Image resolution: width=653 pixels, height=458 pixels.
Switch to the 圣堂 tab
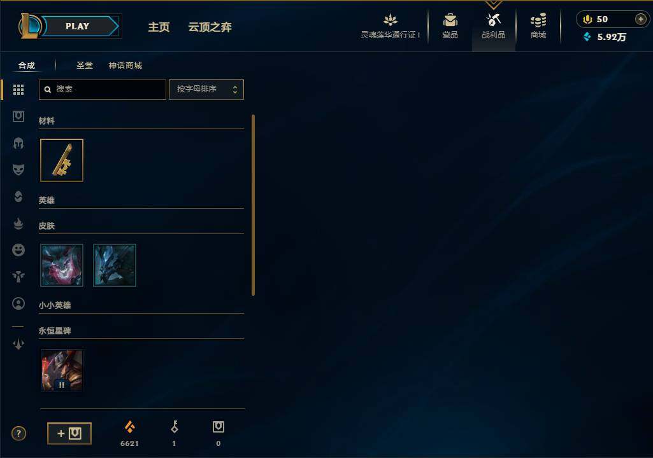tap(85, 66)
